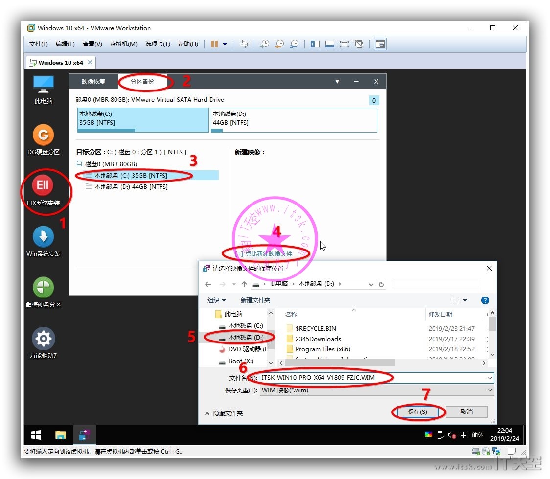The height and width of the screenshot is (479, 550).
Task: Click 此电脑 in address breadcrumb
Action: 279,284
